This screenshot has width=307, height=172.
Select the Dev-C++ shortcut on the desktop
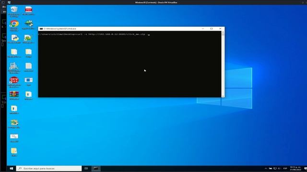tap(14, 82)
